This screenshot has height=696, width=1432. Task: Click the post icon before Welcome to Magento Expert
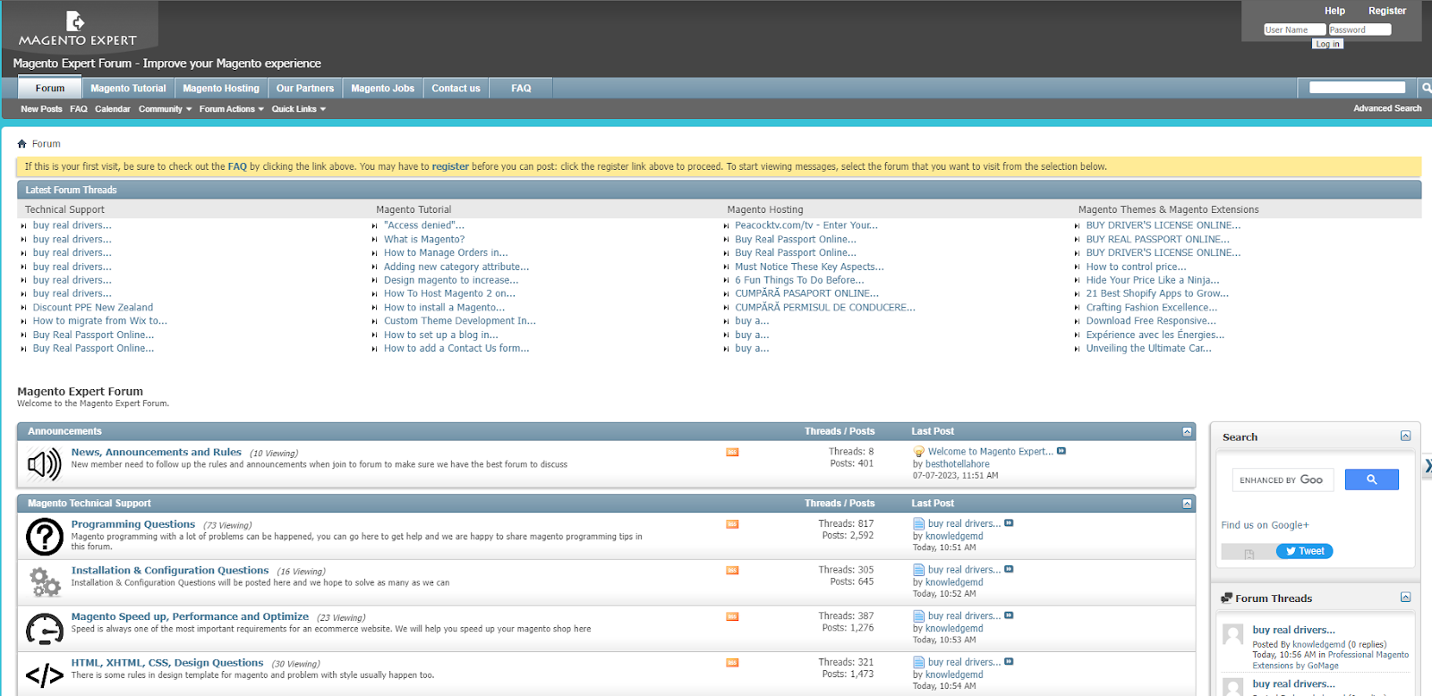(x=918, y=452)
